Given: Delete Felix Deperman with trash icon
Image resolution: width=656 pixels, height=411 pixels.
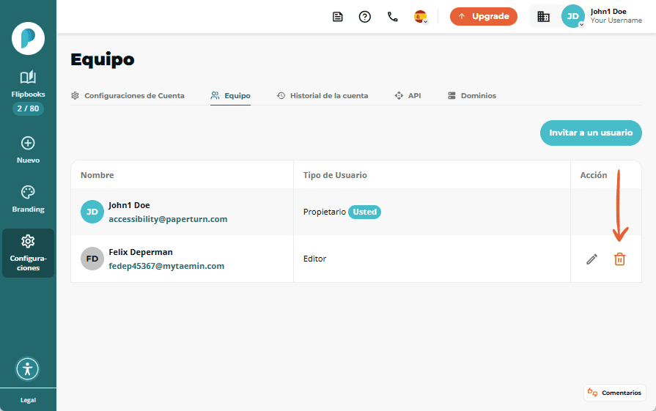Looking at the screenshot, I should 619,259.
